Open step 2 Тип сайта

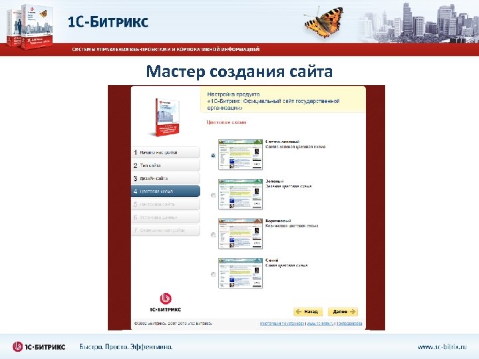point(166,166)
